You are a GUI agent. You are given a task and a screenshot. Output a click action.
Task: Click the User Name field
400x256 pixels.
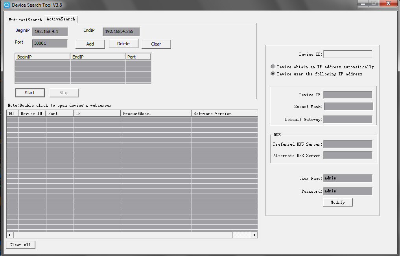[x=348, y=178]
